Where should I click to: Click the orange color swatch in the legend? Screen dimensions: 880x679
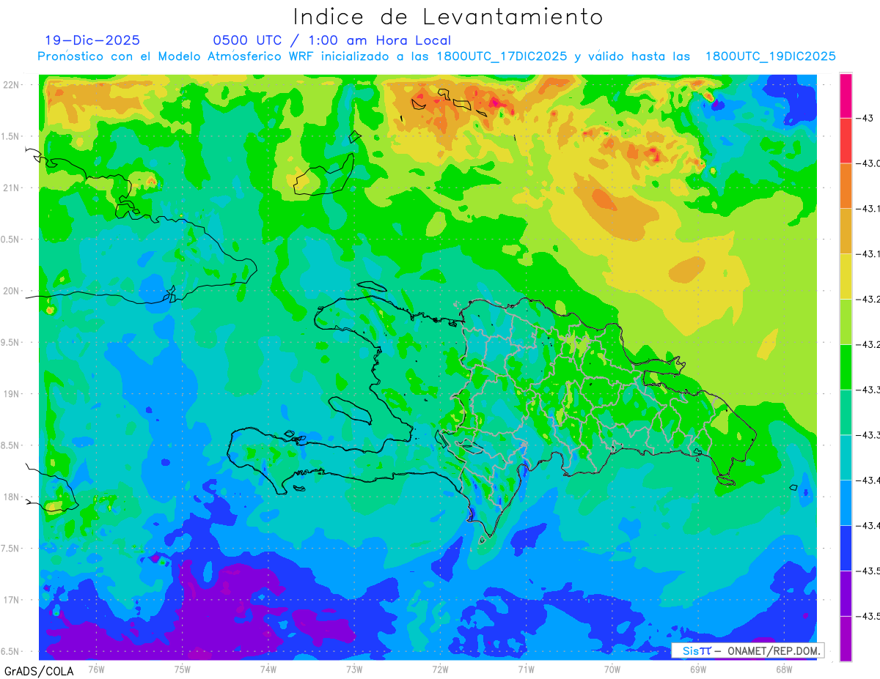(x=846, y=185)
